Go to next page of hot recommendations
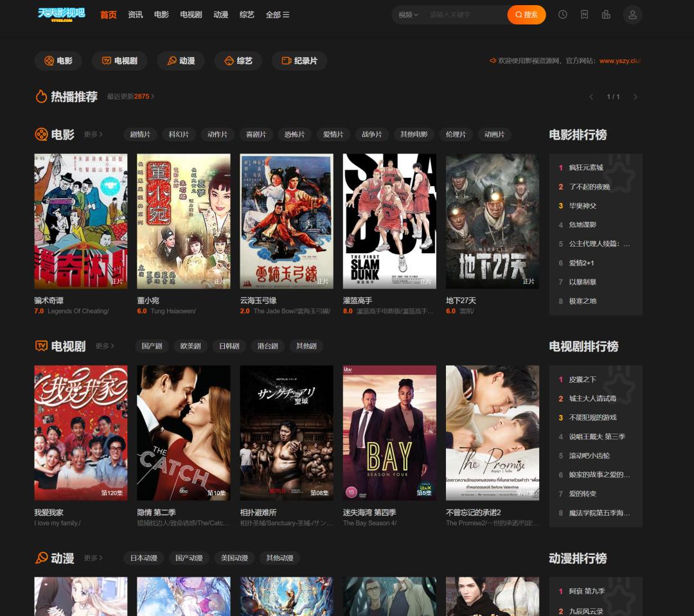Screen dimensions: 694x616 (x=635, y=96)
